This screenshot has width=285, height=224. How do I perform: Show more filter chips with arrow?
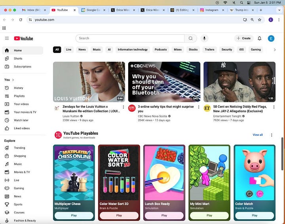click(x=274, y=49)
